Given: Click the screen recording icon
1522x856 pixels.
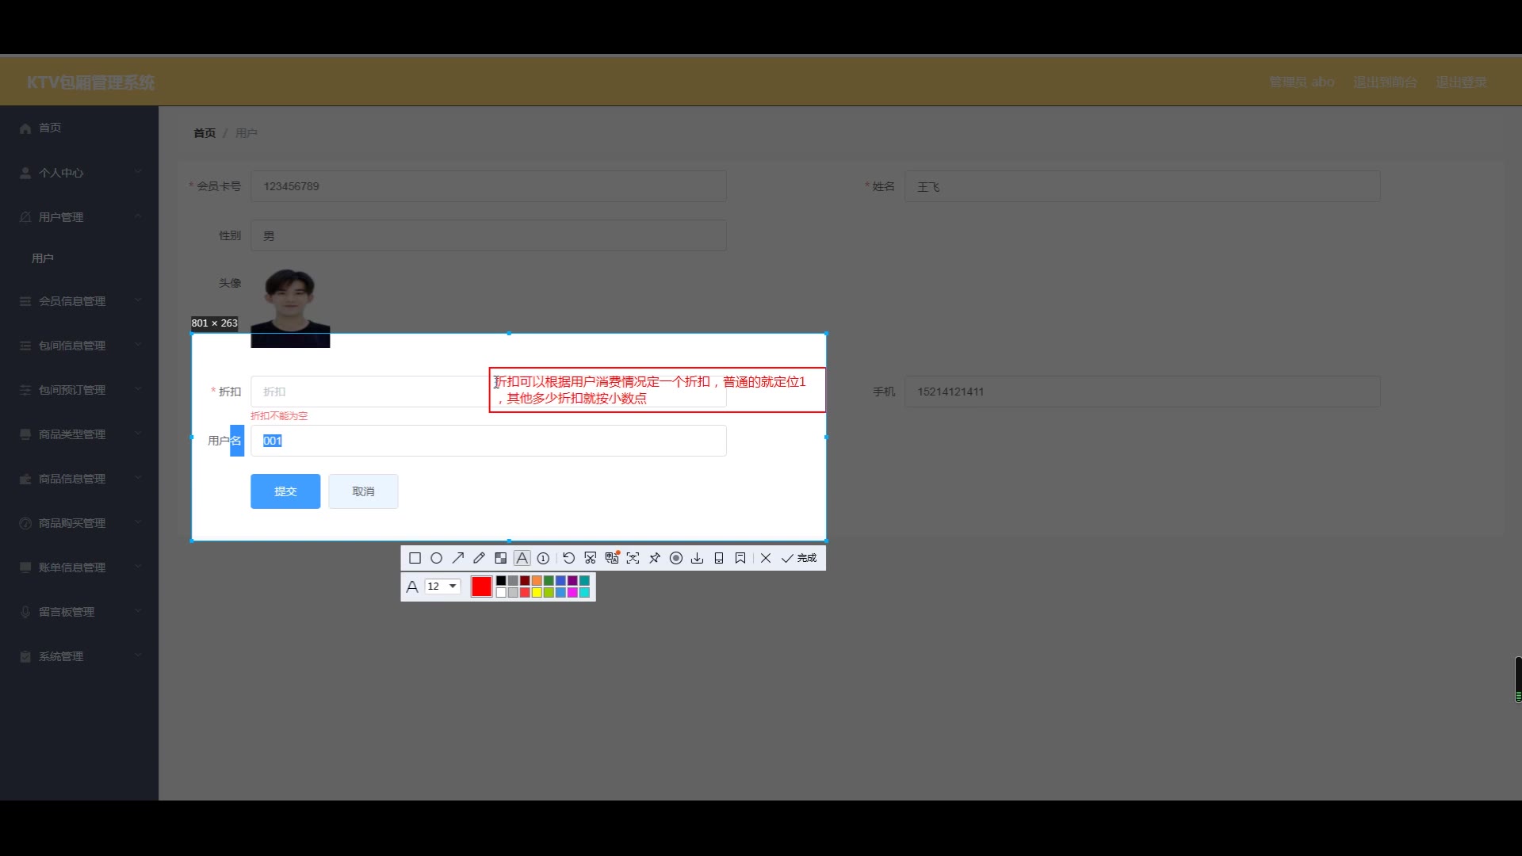Looking at the screenshot, I should click(676, 558).
